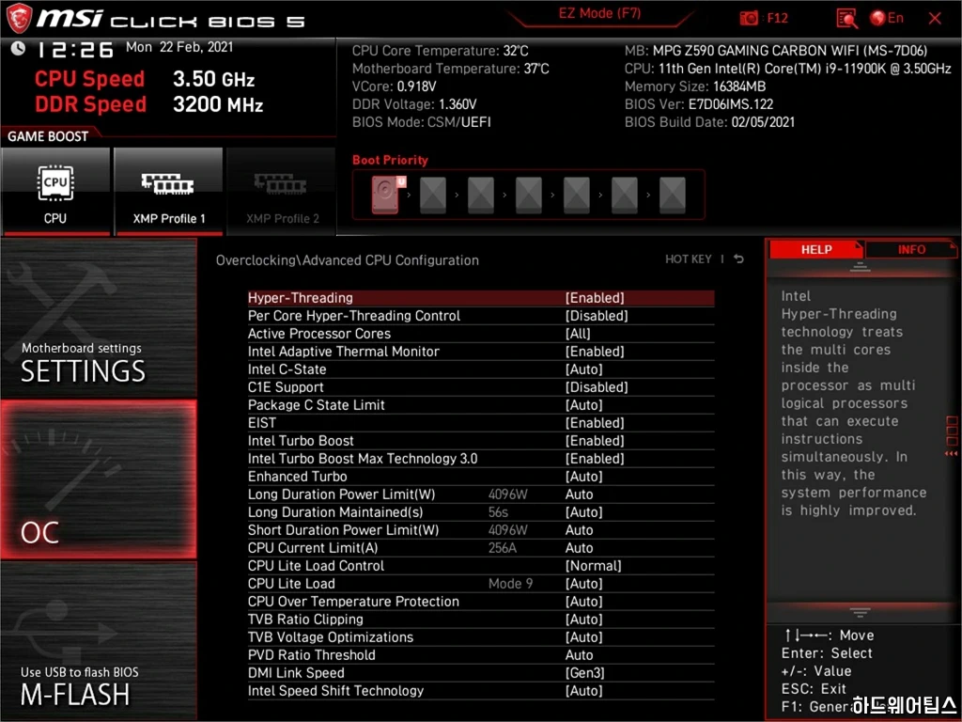Viewport: 962px width, 722px height.
Task: Open the INFO tab
Action: pyautogui.click(x=911, y=249)
